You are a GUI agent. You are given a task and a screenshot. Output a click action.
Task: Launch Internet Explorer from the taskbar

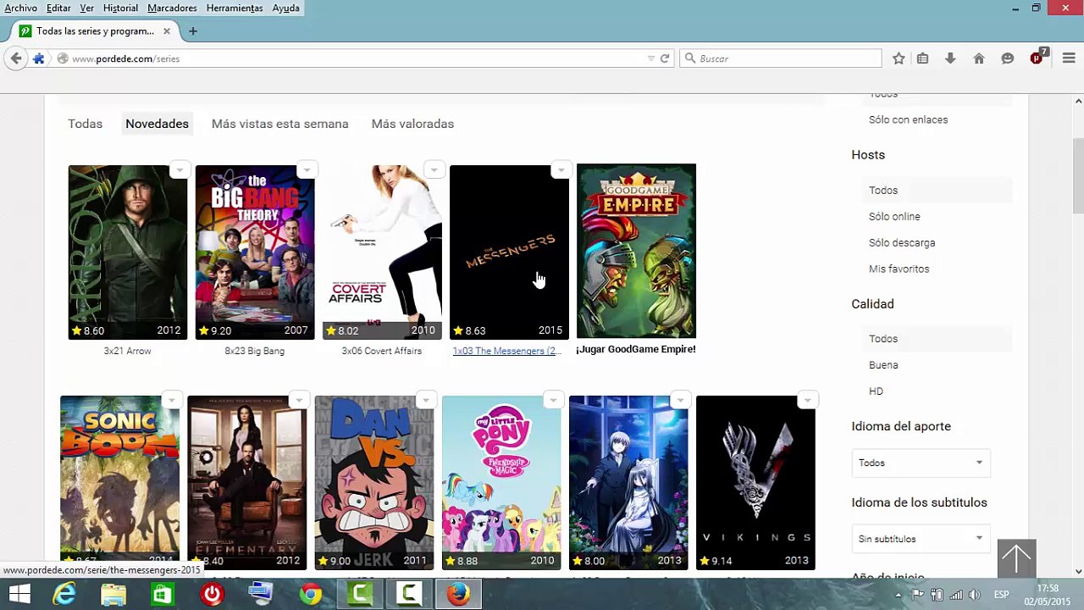click(64, 595)
